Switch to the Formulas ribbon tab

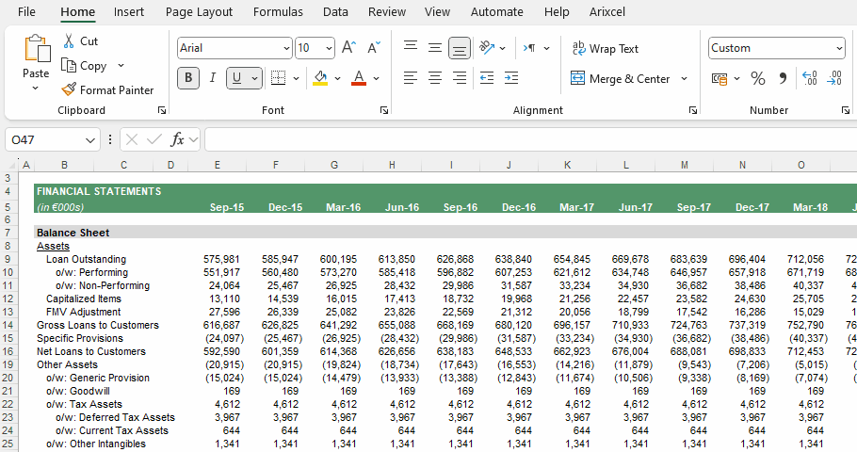click(x=278, y=12)
